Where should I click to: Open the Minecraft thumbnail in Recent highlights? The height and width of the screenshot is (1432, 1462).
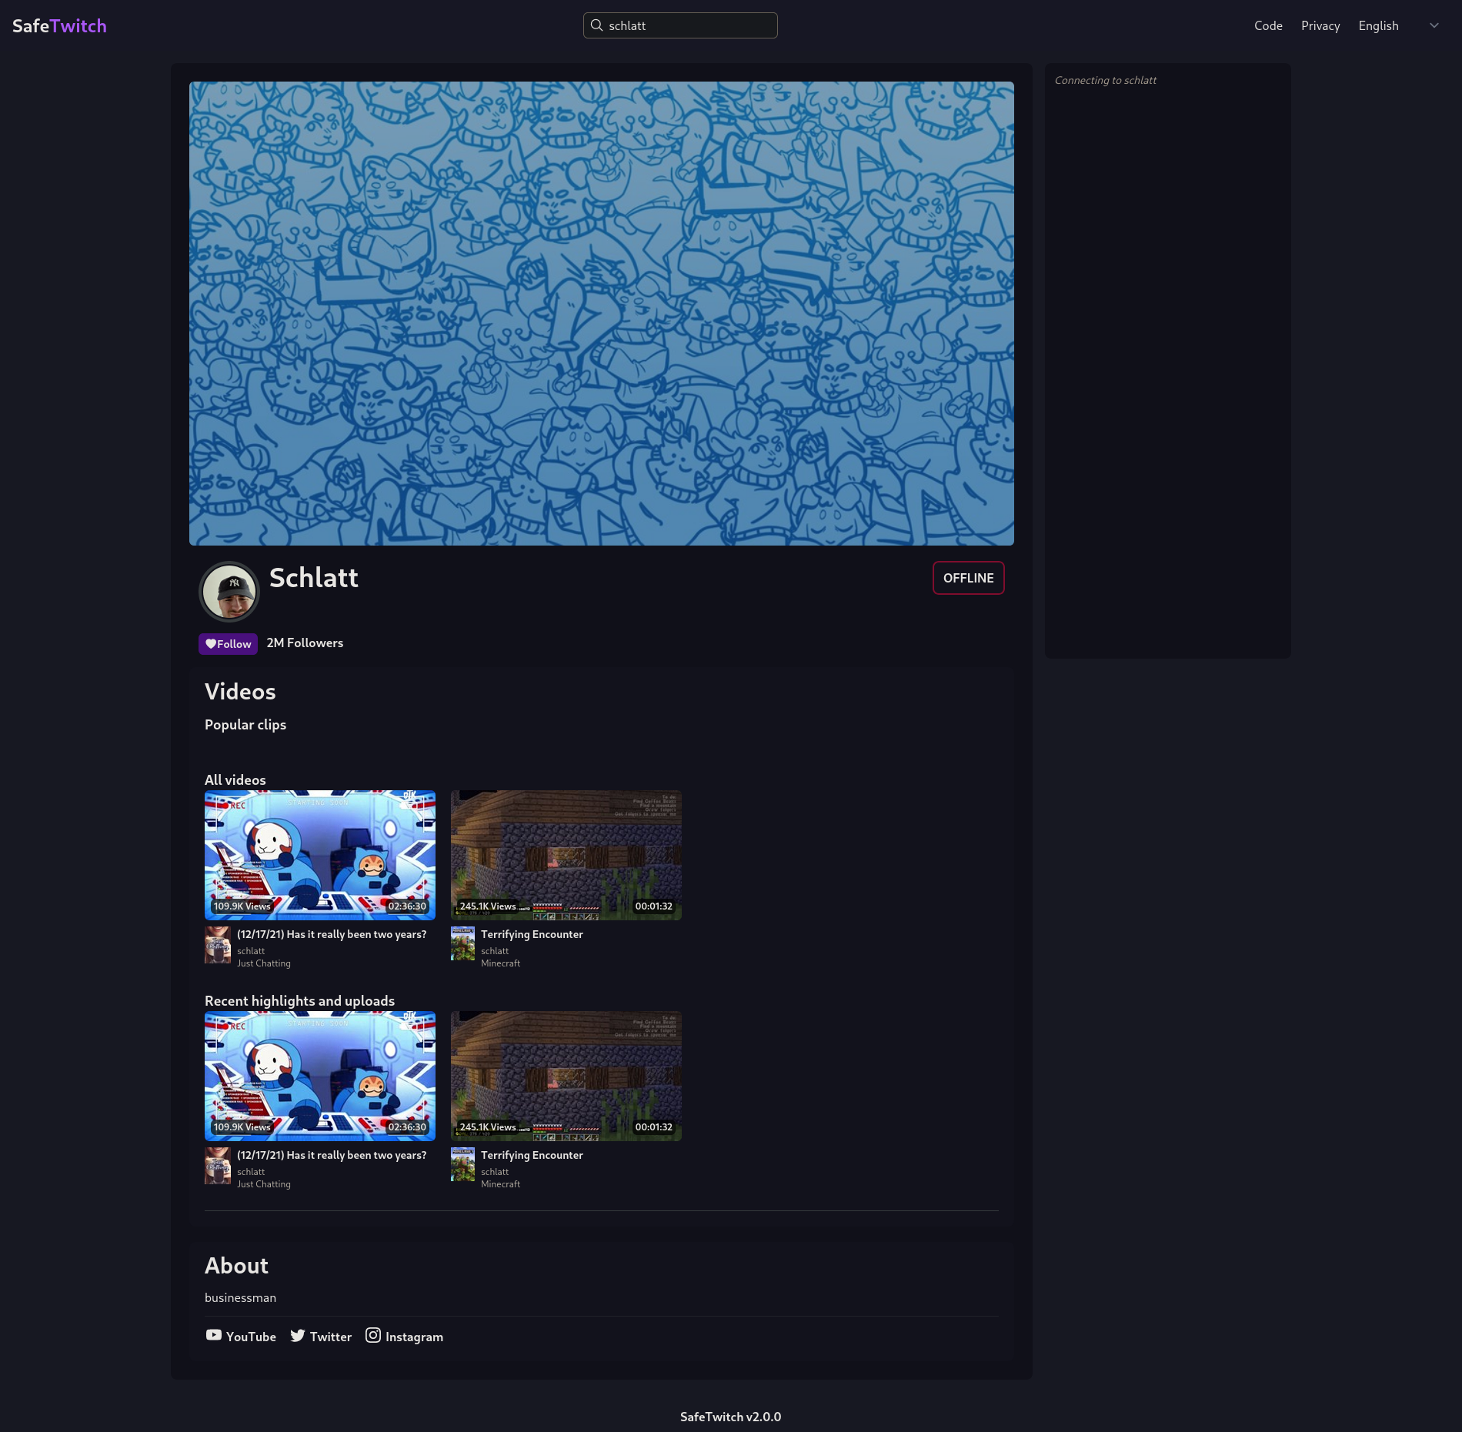pyautogui.click(x=566, y=1076)
